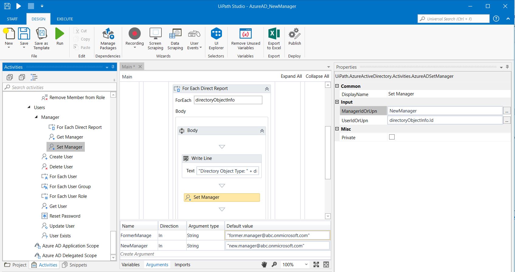Open UserIdOrUpn expression editor button
The width and height of the screenshot is (515, 272).
coord(507,120)
